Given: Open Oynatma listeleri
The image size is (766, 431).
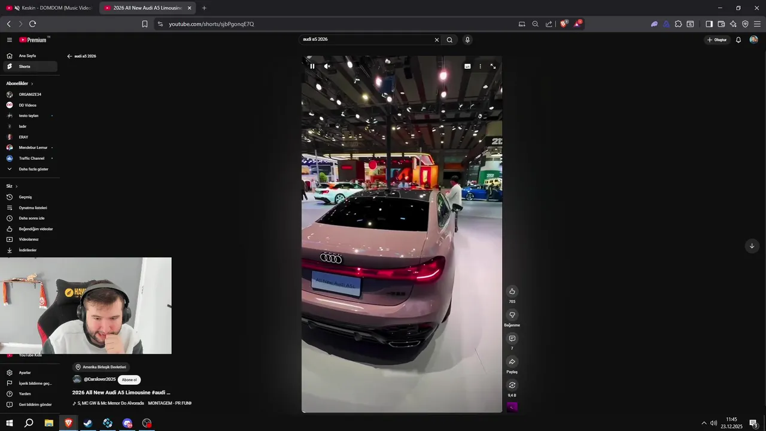Looking at the screenshot, I should pos(29,208).
